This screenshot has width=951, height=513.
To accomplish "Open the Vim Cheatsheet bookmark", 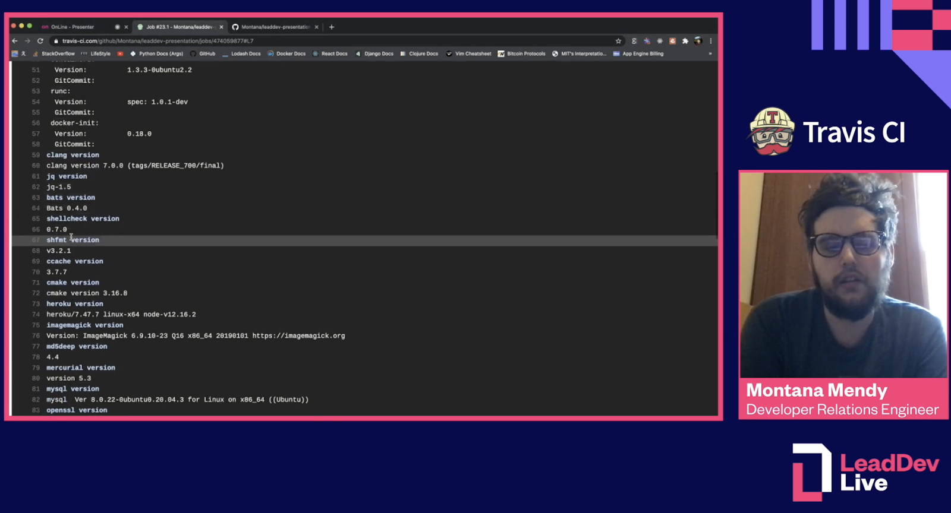I will coord(468,53).
